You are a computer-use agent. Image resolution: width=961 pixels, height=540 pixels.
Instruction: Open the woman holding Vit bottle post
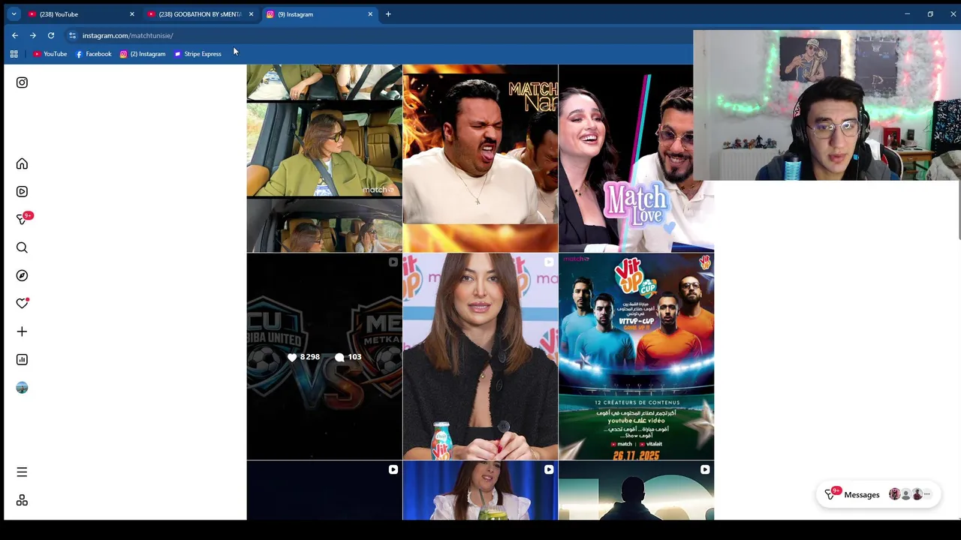480,356
